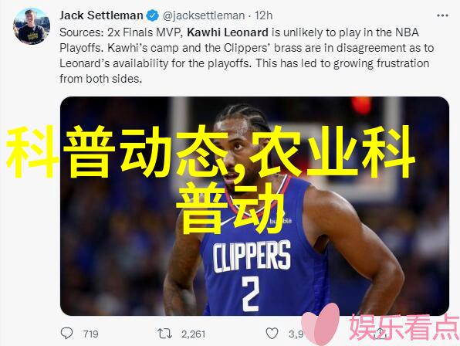Click the blue verified checkmark badge
Screen dimensions: 460x346
[x=153, y=15]
